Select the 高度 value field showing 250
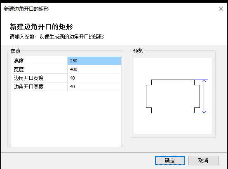This screenshot has width=228, height=169. 94,61
